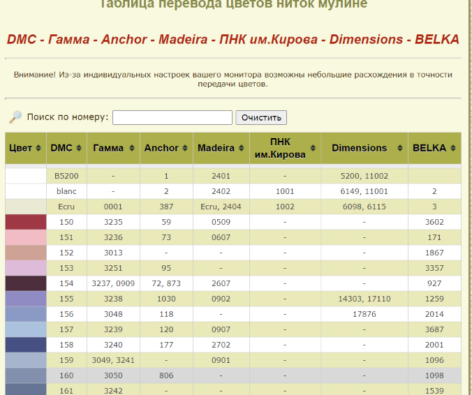Click the periwinkle swatch for DMC 156
The height and width of the screenshot is (395, 472).
(x=26, y=314)
